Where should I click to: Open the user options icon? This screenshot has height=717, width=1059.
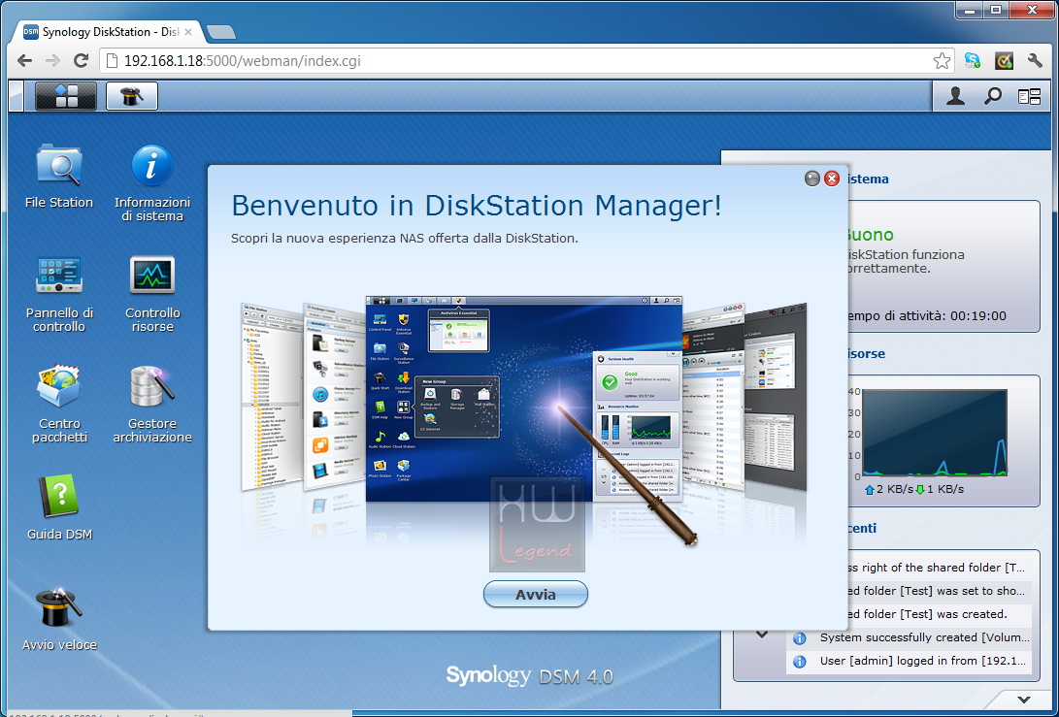[x=955, y=97]
